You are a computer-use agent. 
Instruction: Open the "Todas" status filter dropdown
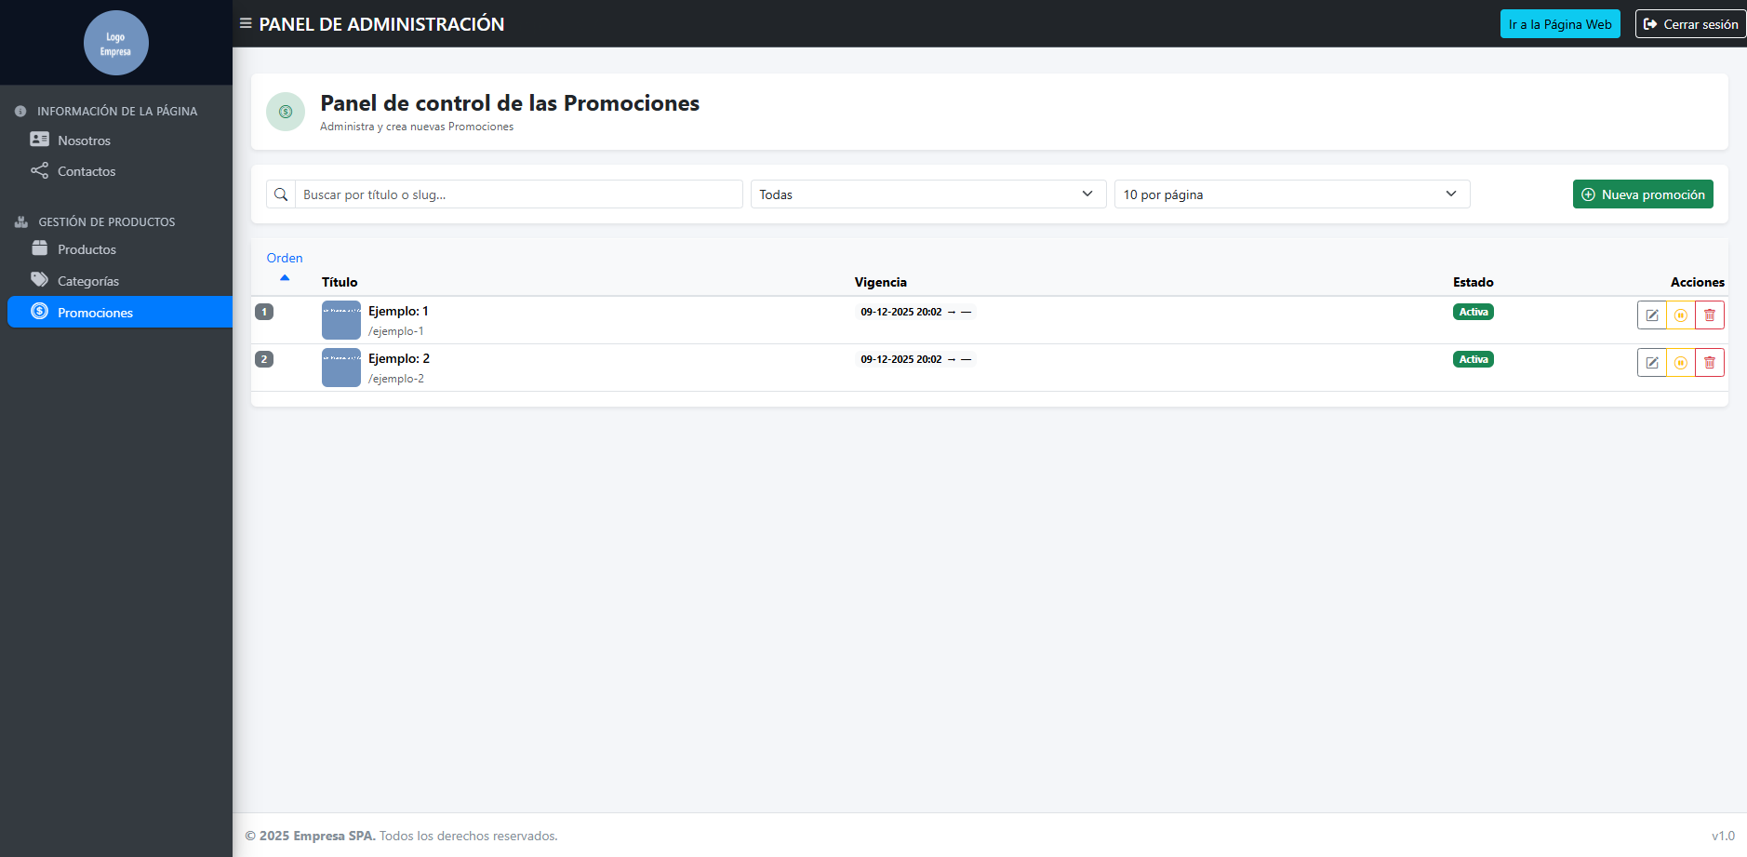point(927,194)
